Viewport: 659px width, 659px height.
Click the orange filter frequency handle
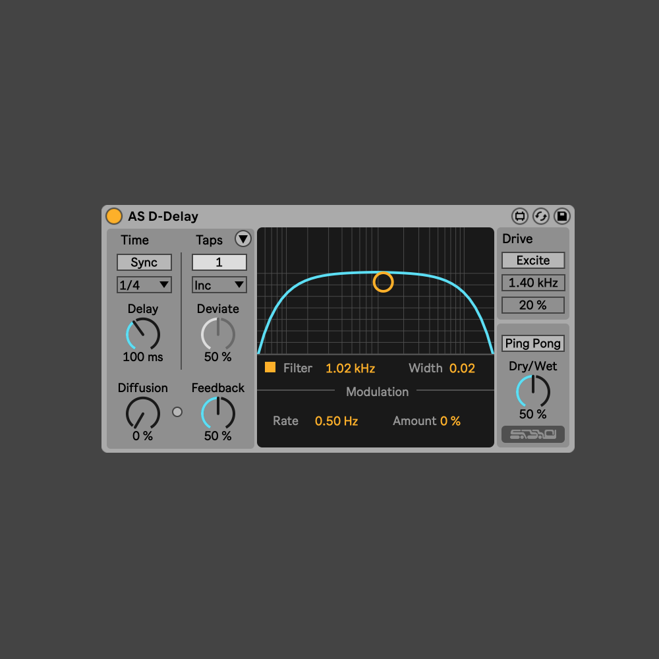pyautogui.click(x=383, y=282)
